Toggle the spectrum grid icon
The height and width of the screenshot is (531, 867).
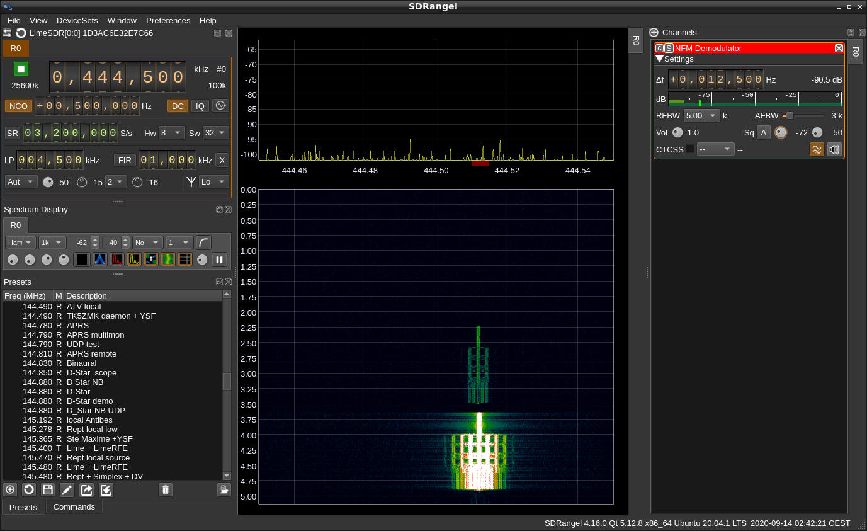(185, 259)
